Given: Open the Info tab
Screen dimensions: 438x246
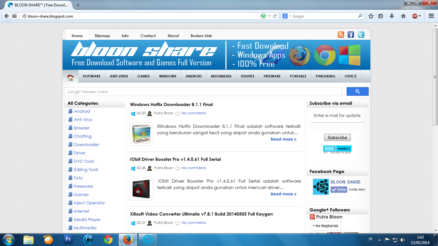Looking at the screenshot, I should click(x=125, y=36).
